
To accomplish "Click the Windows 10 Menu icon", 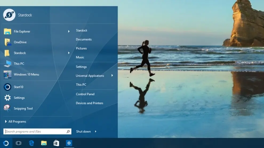I will 7,75.
